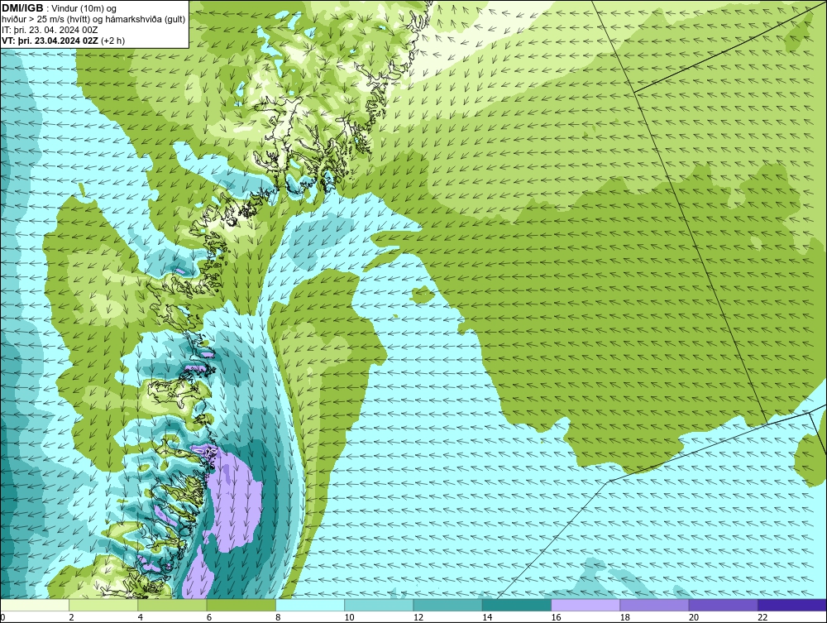The width and height of the screenshot is (827, 623).
Task: Click the legend scale label '8'
Action: 278,618
